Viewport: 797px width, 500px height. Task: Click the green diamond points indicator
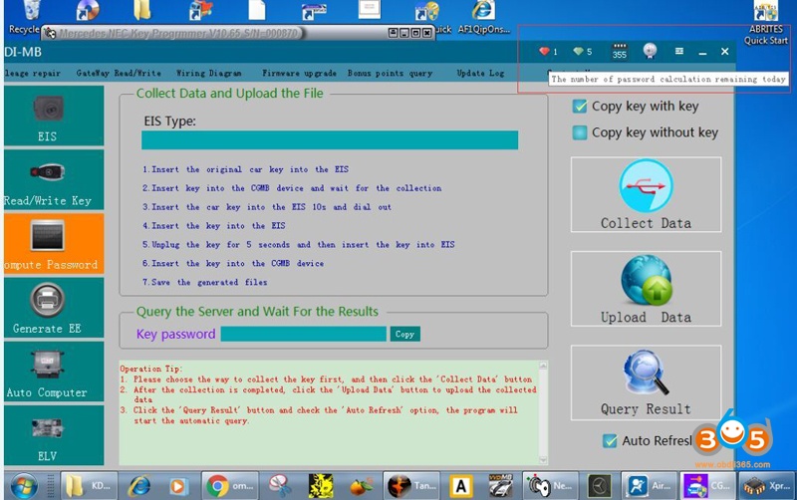point(582,52)
